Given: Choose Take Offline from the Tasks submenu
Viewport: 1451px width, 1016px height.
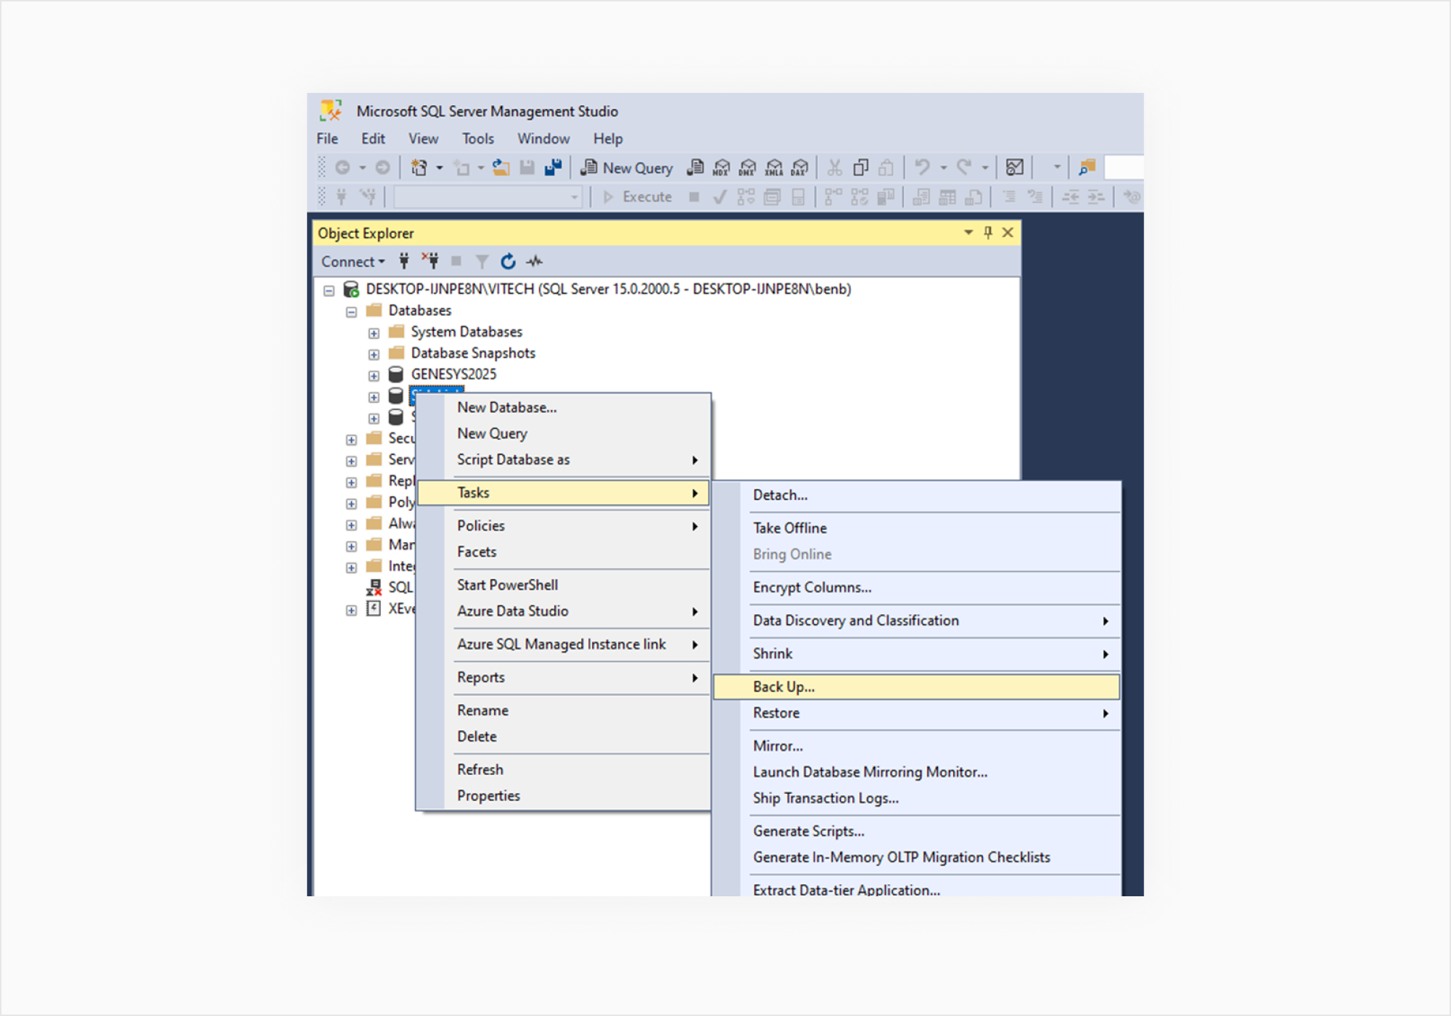Looking at the screenshot, I should 789,528.
